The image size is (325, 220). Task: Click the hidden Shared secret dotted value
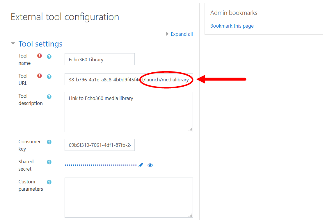101,165
